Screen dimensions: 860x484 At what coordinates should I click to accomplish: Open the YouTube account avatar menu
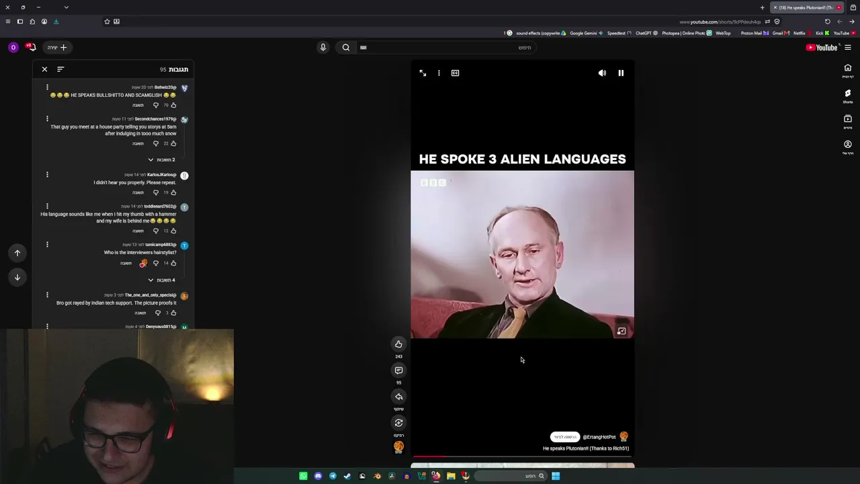13,48
